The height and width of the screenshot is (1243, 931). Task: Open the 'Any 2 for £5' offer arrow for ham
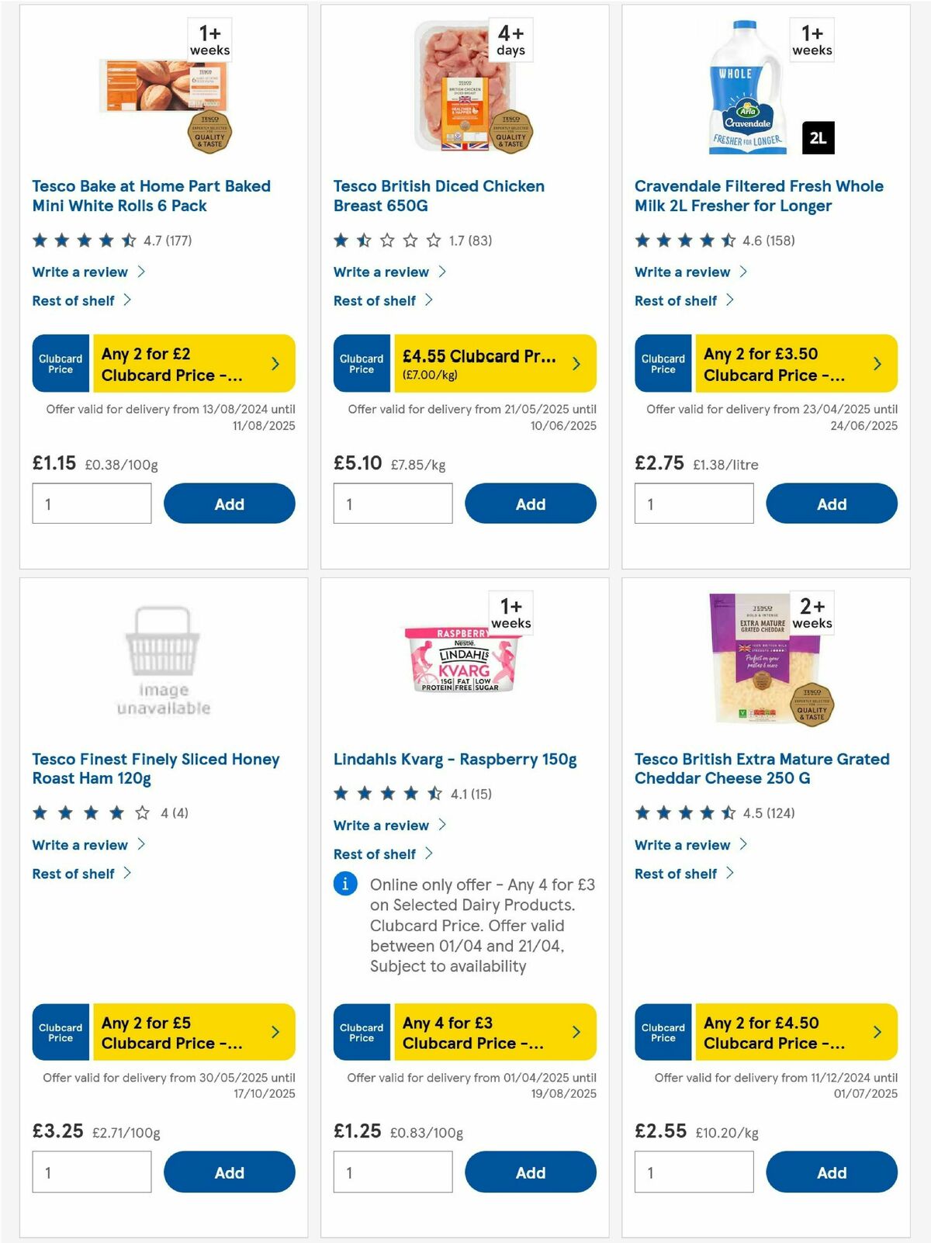tap(275, 1032)
